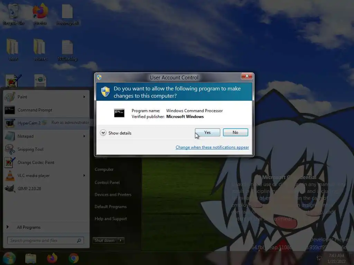
Task: Open Help and Support from Start menu
Action: pos(111,219)
